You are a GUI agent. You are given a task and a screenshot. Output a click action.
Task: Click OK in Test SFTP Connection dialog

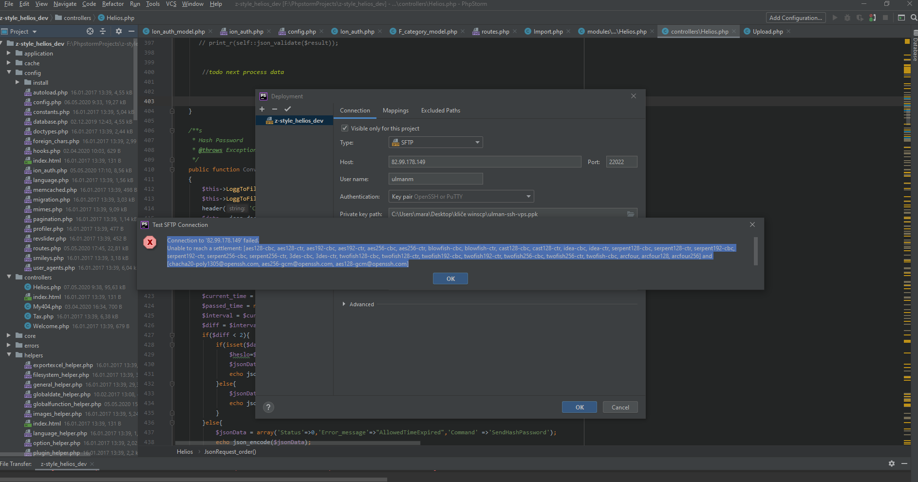(450, 278)
